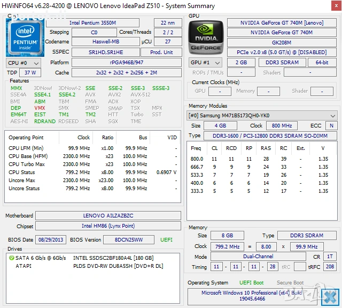Click the Intel Pentium logo
This screenshot has height=308, width=342.
coord(24,36)
